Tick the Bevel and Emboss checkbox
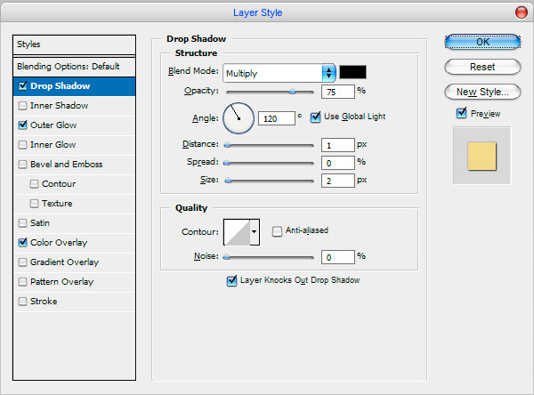The width and height of the screenshot is (534, 395). 23,165
